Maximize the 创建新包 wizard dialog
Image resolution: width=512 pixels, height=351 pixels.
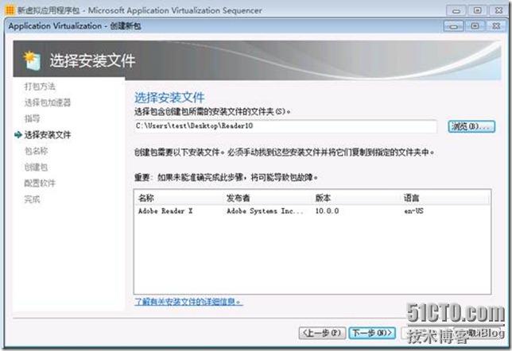click(x=475, y=26)
